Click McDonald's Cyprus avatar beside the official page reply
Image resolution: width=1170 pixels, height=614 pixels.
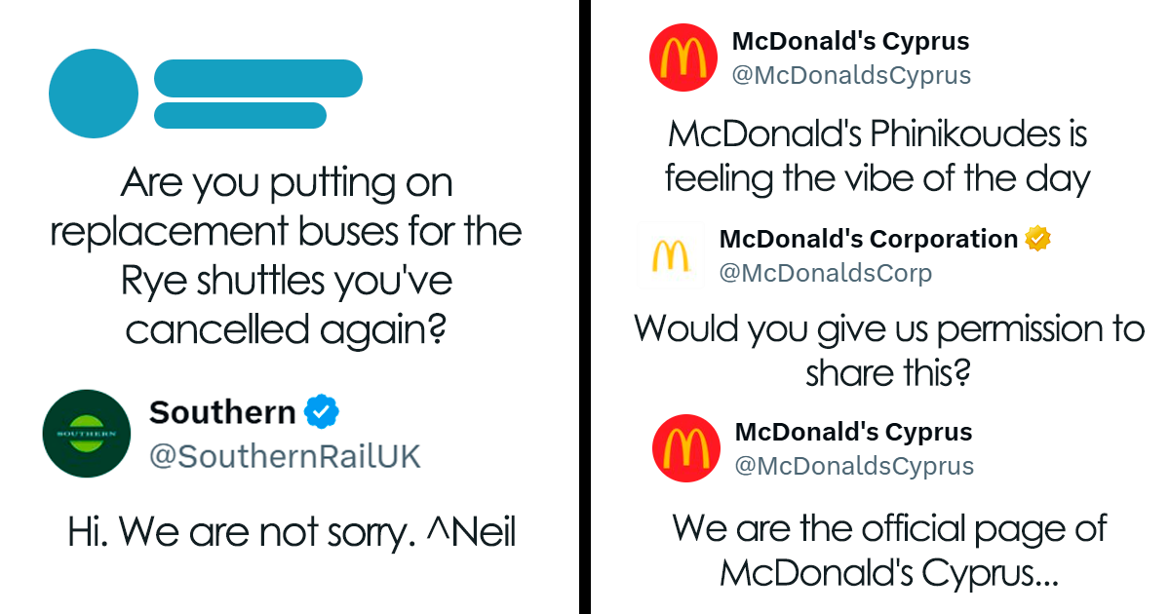click(685, 447)
